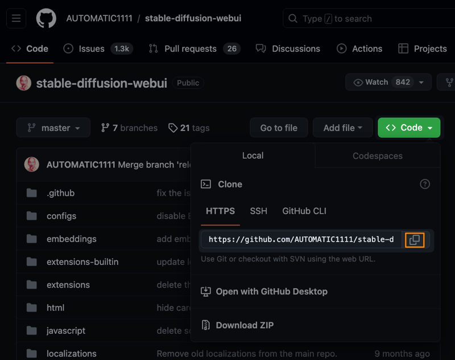The image size is (455, 360).
Task: Open the configs folder
Action: (61, 216)
